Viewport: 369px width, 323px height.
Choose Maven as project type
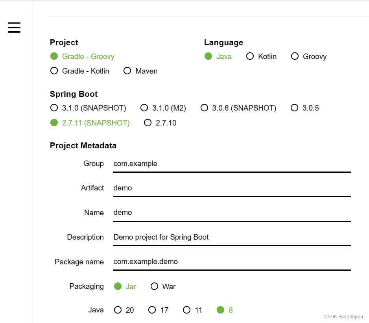pos(127,71)
